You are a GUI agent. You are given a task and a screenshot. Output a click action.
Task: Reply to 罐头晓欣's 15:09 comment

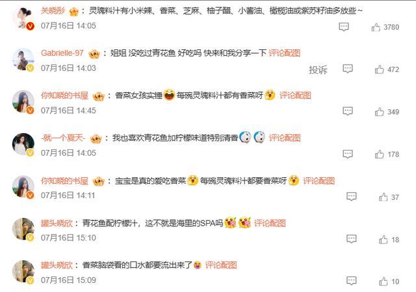[352, 280]
